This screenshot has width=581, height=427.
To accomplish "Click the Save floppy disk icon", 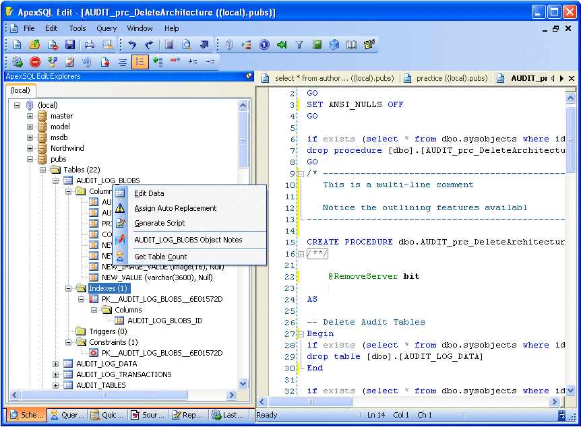I will coord(70,45).
